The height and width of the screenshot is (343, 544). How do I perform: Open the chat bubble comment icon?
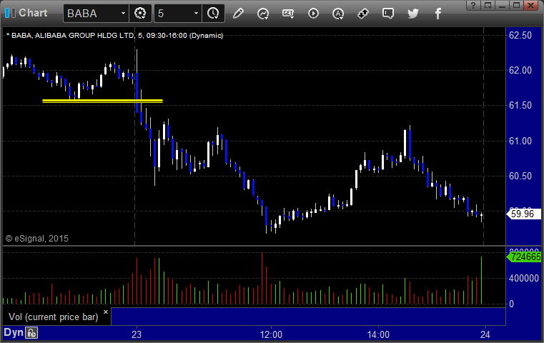pyautogui.click(x=388, y=14)
